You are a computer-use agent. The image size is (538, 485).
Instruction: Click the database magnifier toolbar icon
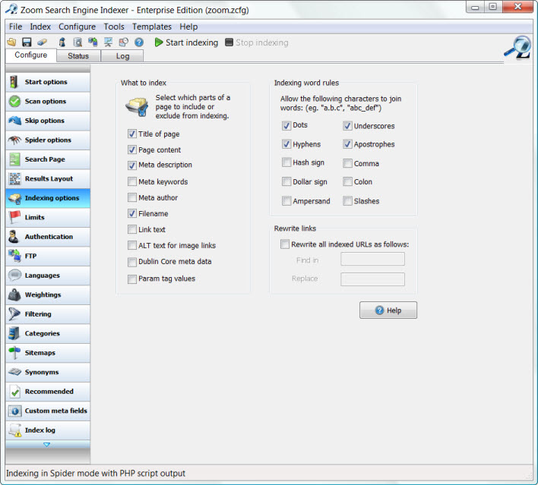coord(78,43)
